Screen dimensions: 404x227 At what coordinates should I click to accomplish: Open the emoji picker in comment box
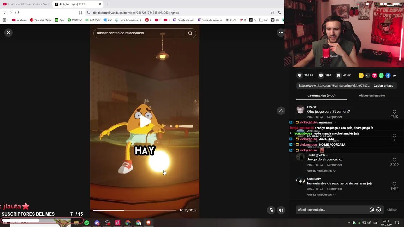[378, 210]
